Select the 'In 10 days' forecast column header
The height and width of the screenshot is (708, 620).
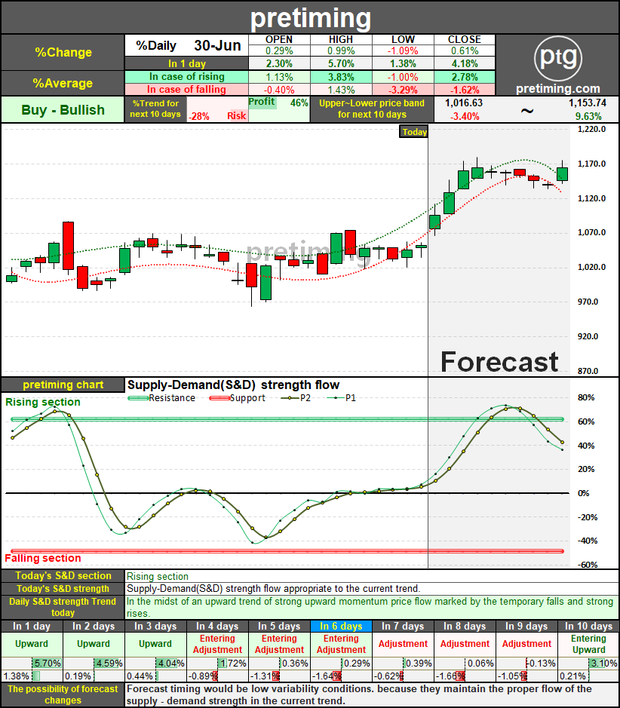[x=588, y=627]
